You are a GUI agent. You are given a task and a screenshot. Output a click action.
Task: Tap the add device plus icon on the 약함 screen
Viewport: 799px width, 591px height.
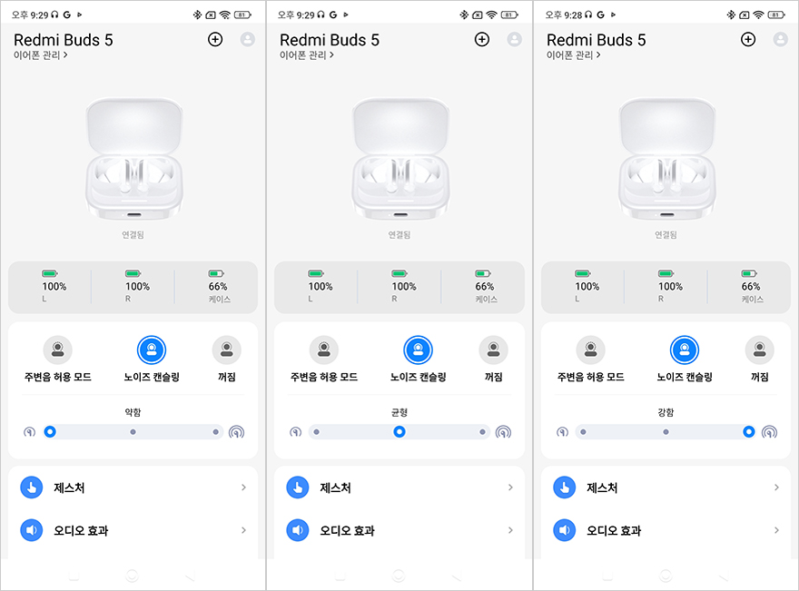215,39
